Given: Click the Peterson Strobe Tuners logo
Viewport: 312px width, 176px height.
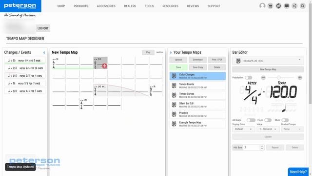Looking at the screenshot, I should point(20,6).
